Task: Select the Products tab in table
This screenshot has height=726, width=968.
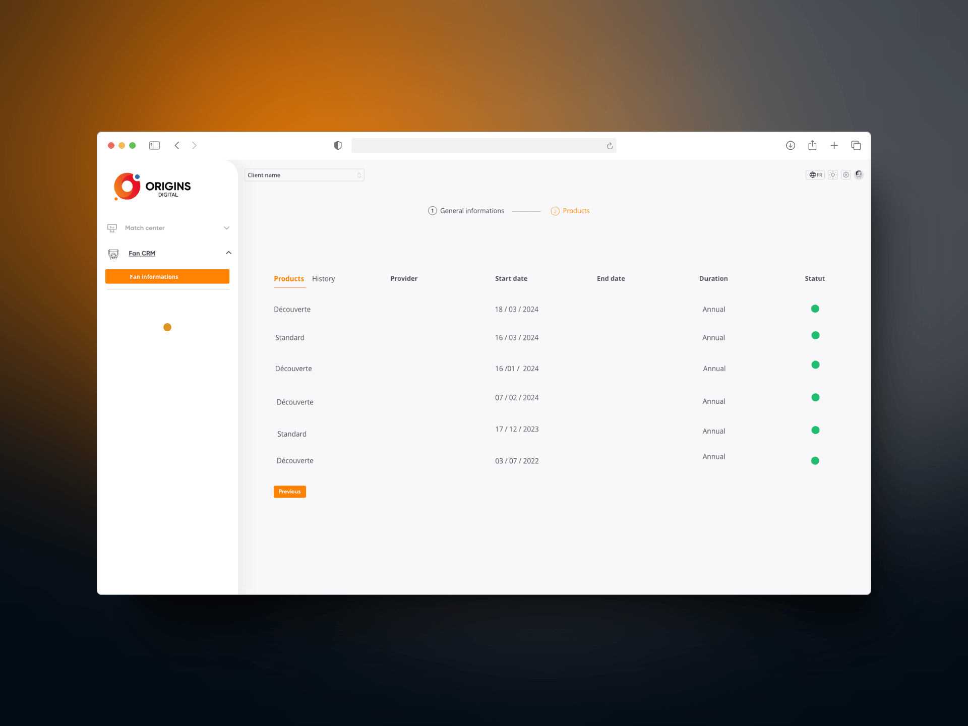Action: pyautogui.click(x=289, y=279)
